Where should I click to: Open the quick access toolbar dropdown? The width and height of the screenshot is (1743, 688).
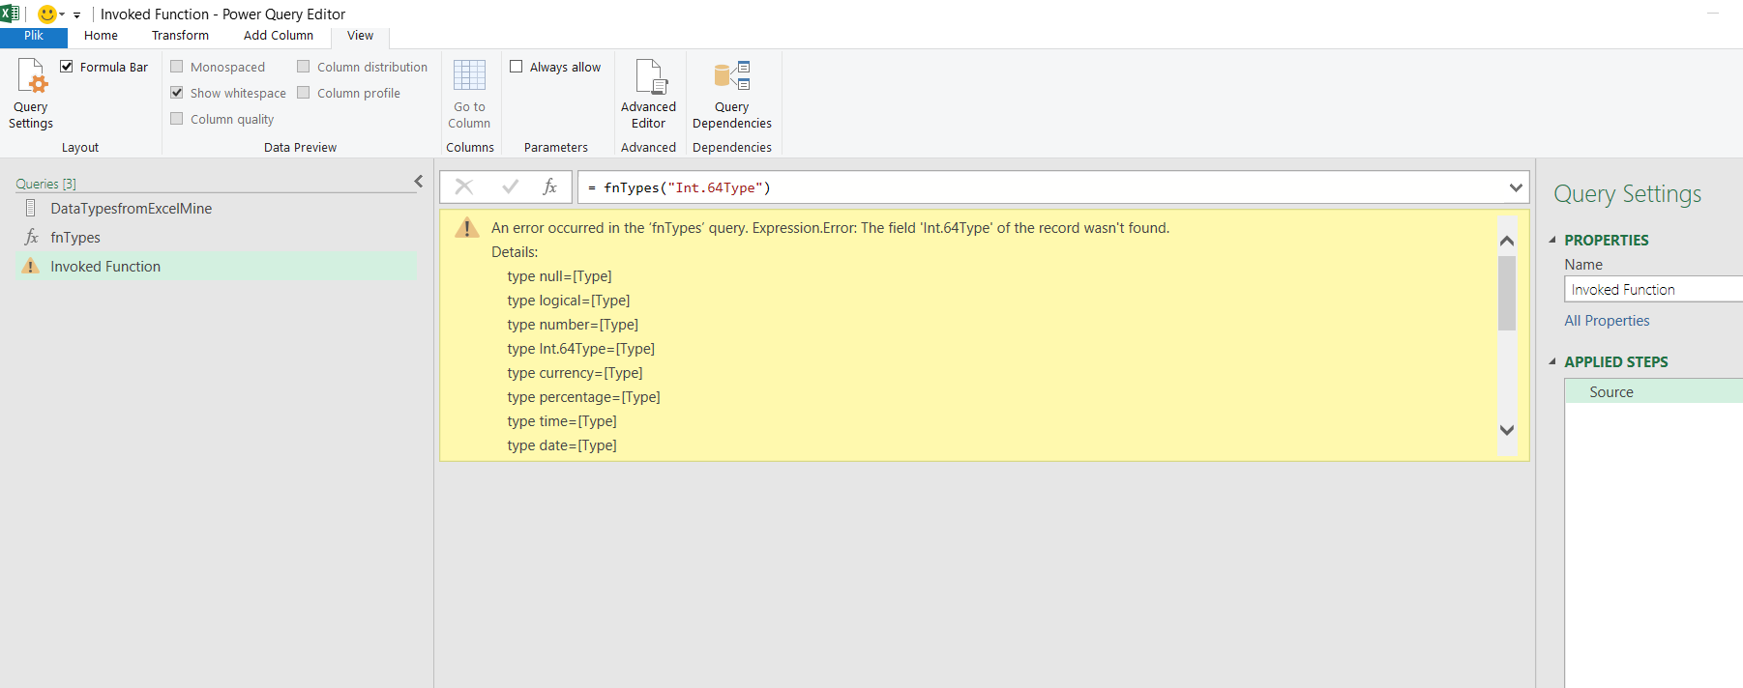(76, 14)
